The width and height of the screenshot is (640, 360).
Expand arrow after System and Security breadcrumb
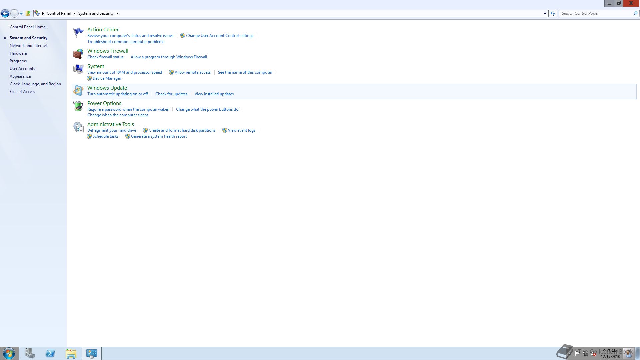point(117,13)
